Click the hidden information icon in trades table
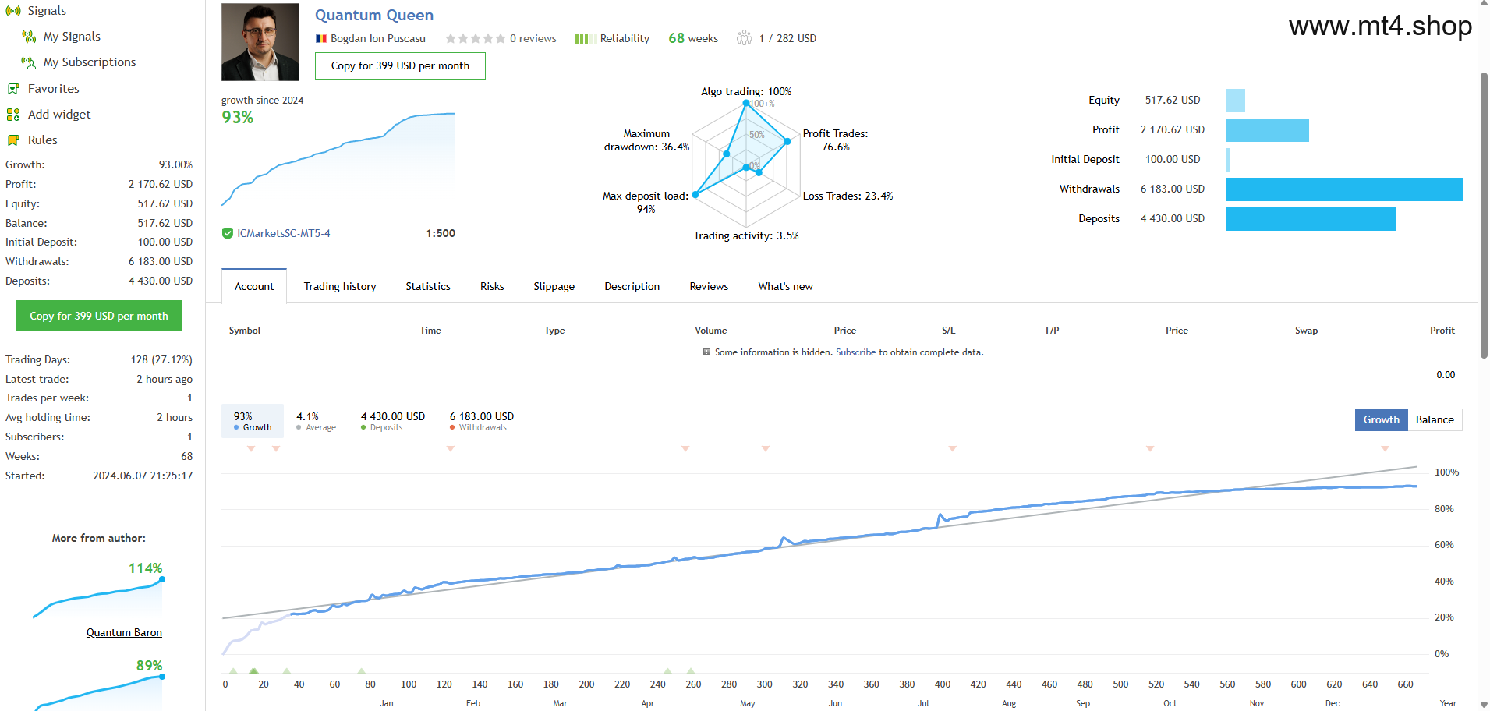Screen dimensions: 1490x711 click(707, 352)
